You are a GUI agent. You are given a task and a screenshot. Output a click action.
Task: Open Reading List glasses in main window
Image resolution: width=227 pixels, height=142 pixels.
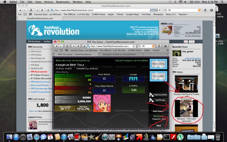[20, 14]
